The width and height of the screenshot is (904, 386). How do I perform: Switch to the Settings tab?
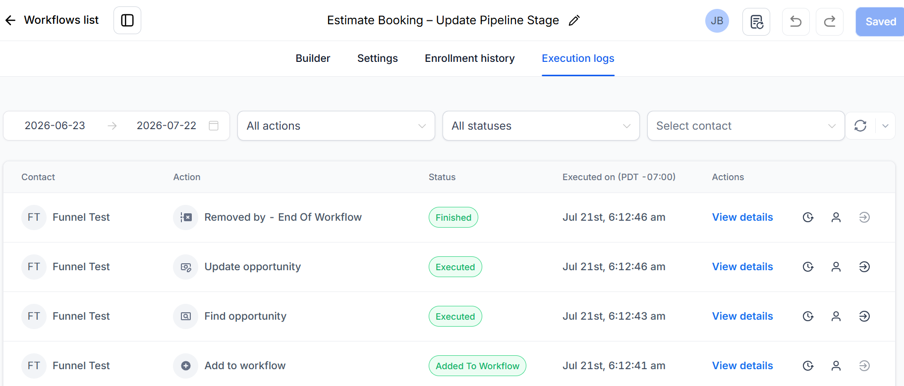tap(378, 58)
